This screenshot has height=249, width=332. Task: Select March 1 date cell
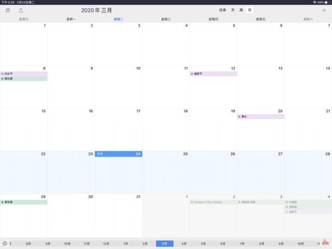pyautogui.click(x=24, y=44)
